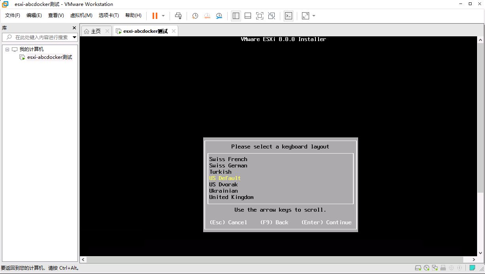Screen dimensions: 485x274
Task: Click the horizontal scrollbar right arrow
Action: [x=474, y=260]
